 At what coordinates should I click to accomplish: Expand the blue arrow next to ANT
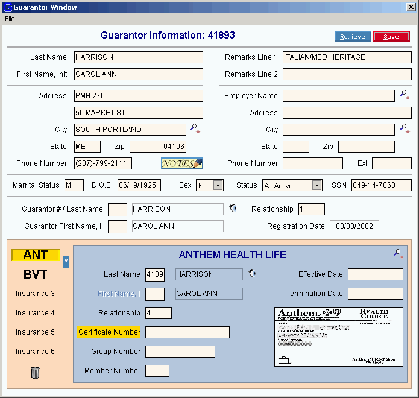(66, 261)
